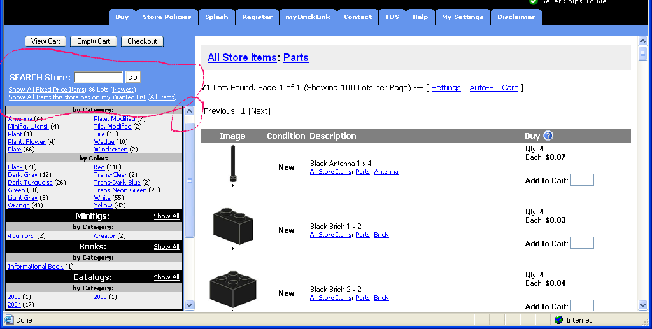652x329 pixels.
Task: Focus the Search Store text field
Action: tap(99, 77)
